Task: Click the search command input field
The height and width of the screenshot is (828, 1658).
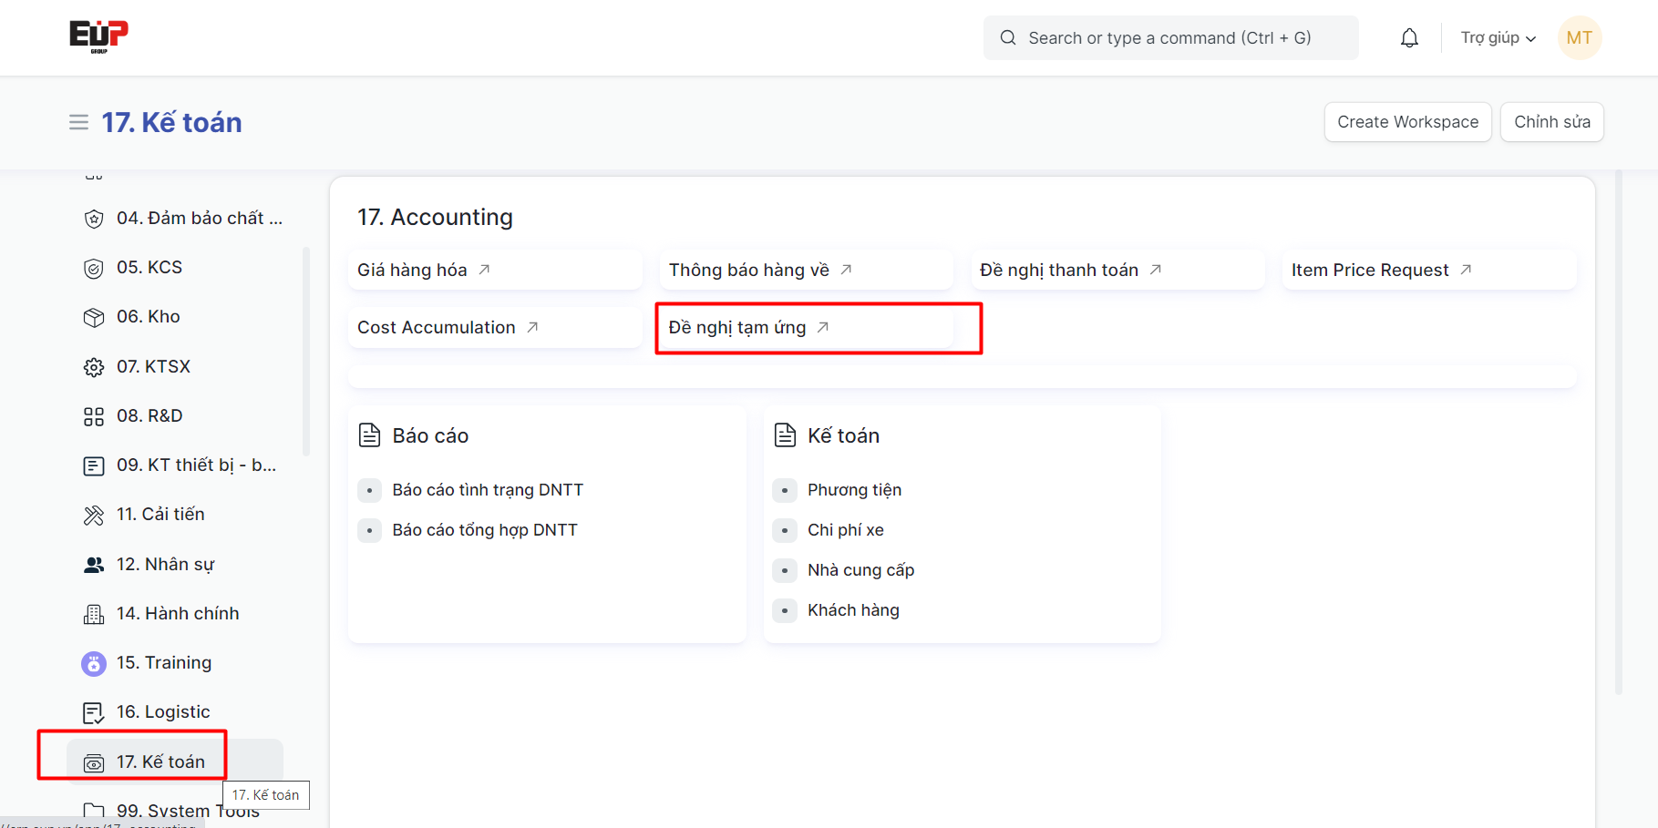Action: pos(1170,38)
